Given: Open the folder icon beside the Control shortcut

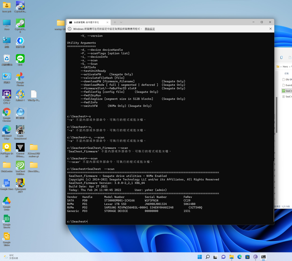Looking at the screenshot, I should tap(34, 150).
